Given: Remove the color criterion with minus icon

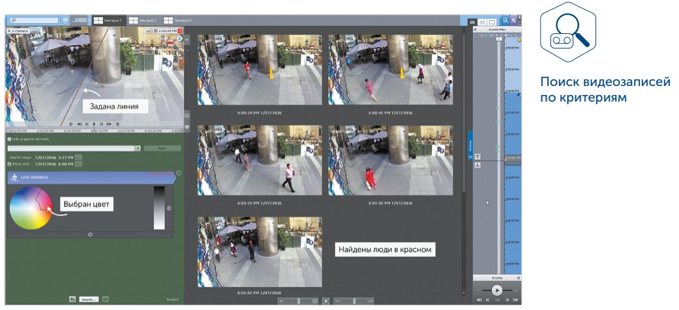Looking at the screenshot, I should (x=169, y=208).
